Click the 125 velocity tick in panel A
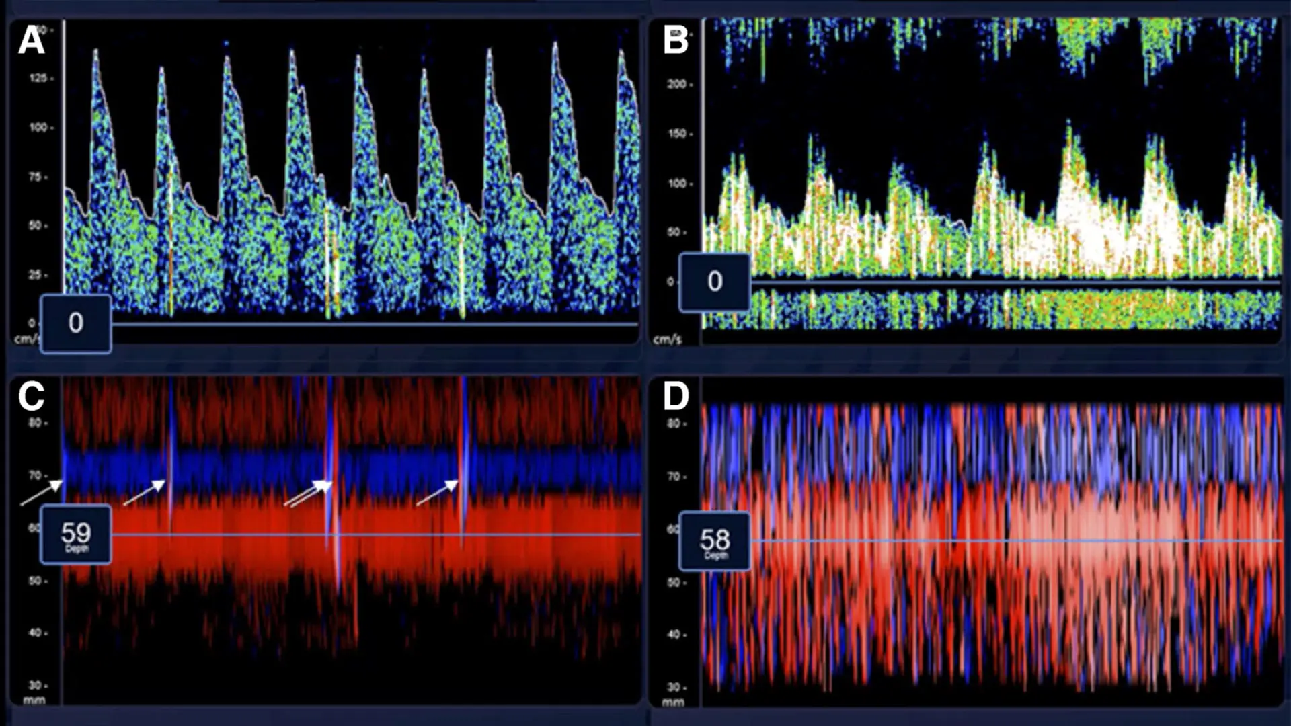Screen dimensions: 1291x726 coord(38,78)
